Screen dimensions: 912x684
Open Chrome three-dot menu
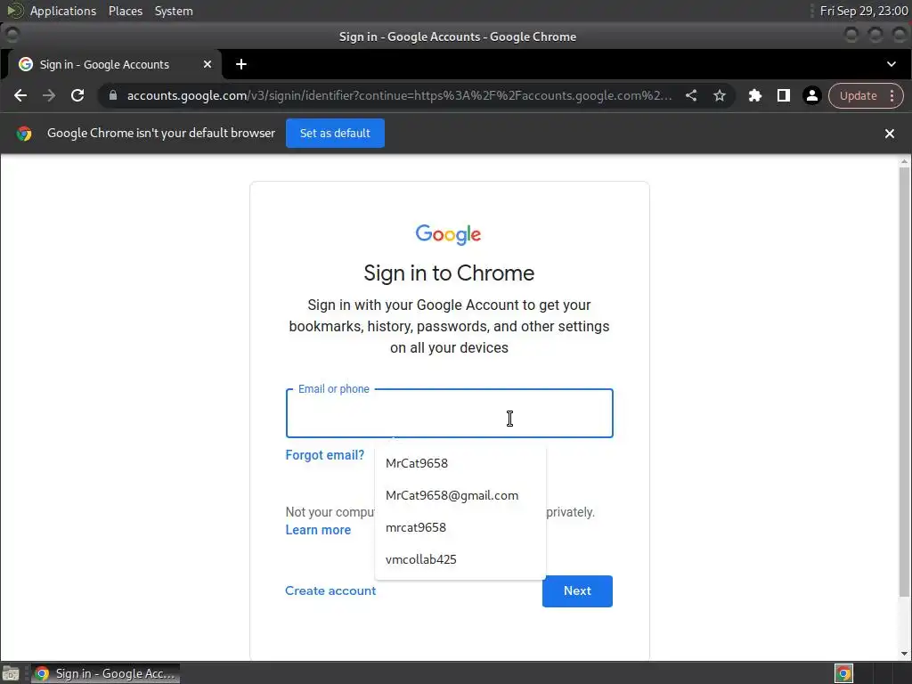pos(892,96)
